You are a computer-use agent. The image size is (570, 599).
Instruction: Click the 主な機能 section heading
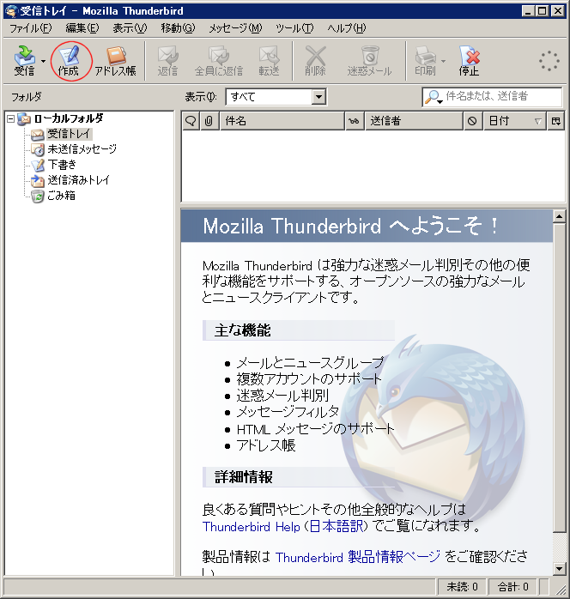243,330
